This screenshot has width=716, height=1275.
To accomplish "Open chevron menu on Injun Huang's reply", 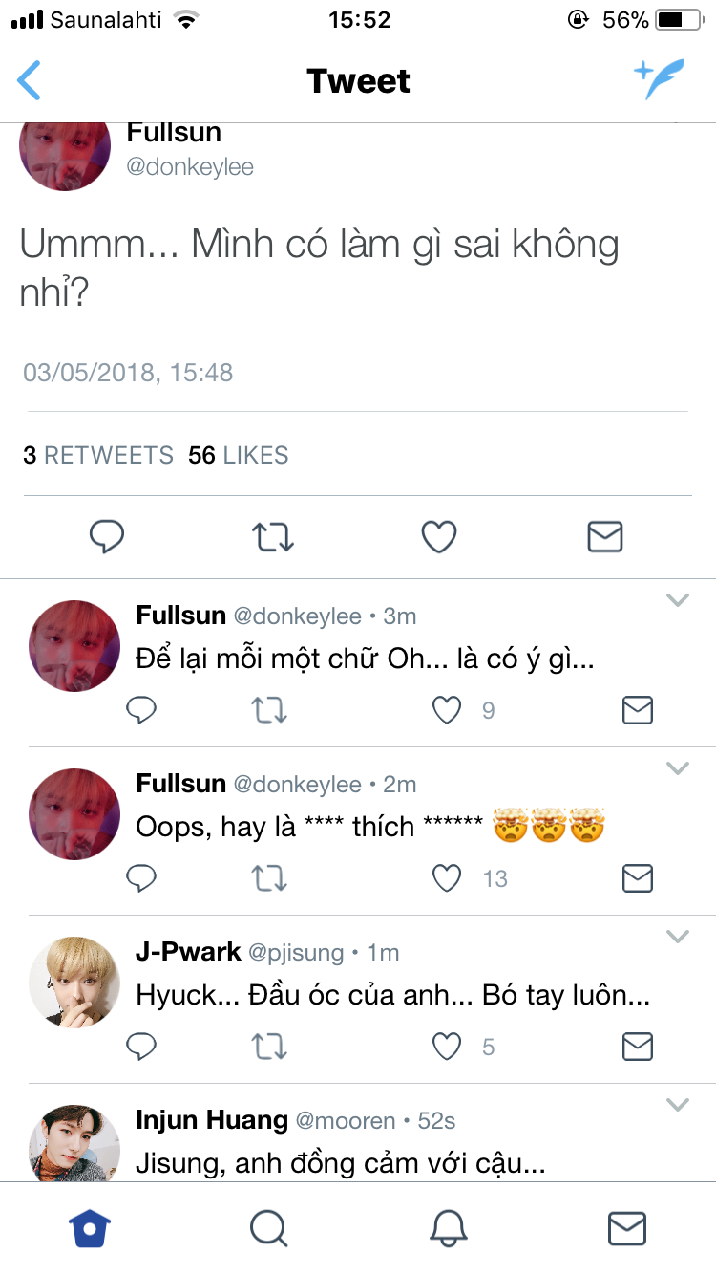I will [677, 1105].
